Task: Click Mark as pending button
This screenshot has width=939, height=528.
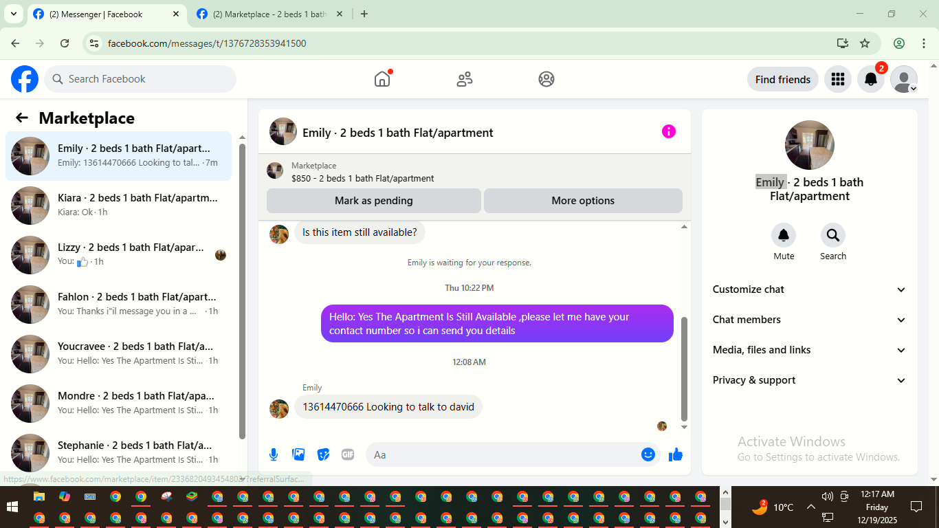Action: pyautogui.click(x=374, y=201)
